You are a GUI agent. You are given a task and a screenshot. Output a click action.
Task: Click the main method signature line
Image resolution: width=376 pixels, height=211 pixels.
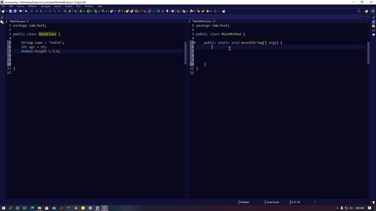coord(243,43)
